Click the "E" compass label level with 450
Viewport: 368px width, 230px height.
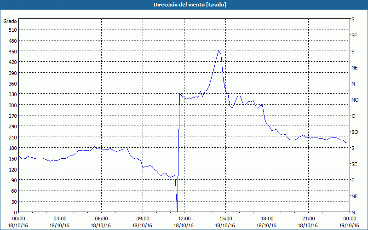tap(353, 52)
